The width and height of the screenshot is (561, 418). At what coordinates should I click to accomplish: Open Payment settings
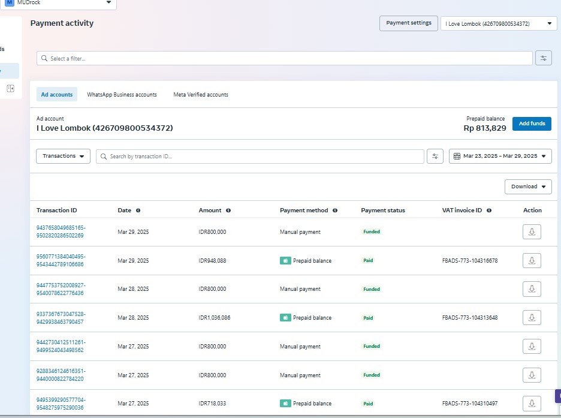pos(408,23)
